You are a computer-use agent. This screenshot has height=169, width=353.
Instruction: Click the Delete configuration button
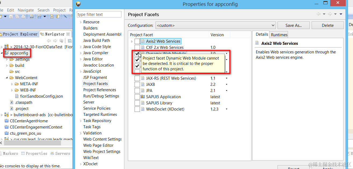click(328, 25)
